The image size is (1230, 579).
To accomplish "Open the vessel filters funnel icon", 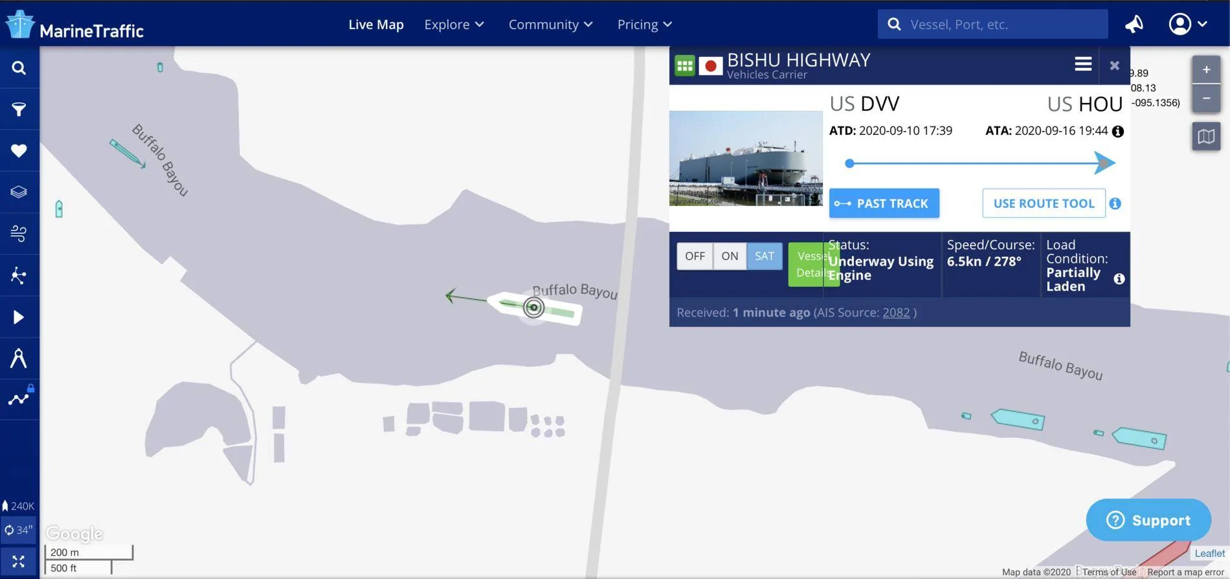I will [x=19, y=109].
